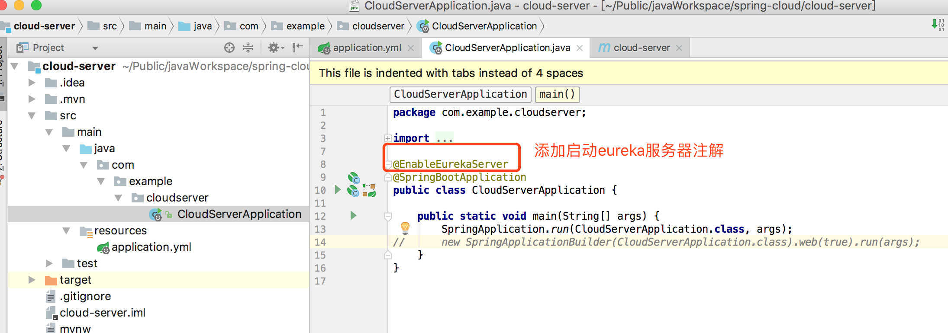Select application.yml in the project tree

151,247
